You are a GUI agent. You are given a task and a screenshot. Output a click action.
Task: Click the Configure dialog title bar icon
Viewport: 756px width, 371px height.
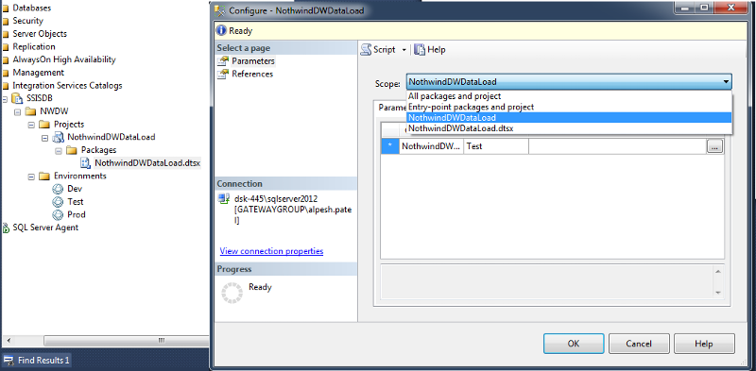tap(220, 10)
